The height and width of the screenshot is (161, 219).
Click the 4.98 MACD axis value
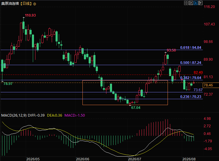pyautogui.click(x=207, y=119)
